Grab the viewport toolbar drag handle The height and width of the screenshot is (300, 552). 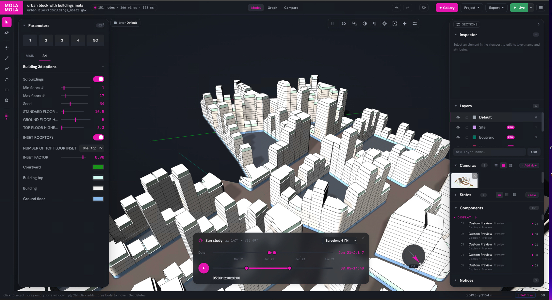(333, 23)
